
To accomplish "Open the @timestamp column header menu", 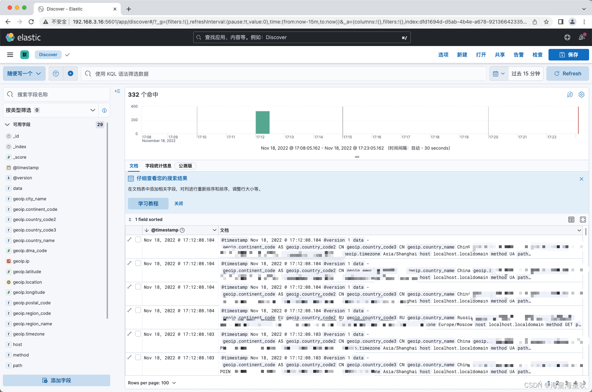I will [215, 230].
